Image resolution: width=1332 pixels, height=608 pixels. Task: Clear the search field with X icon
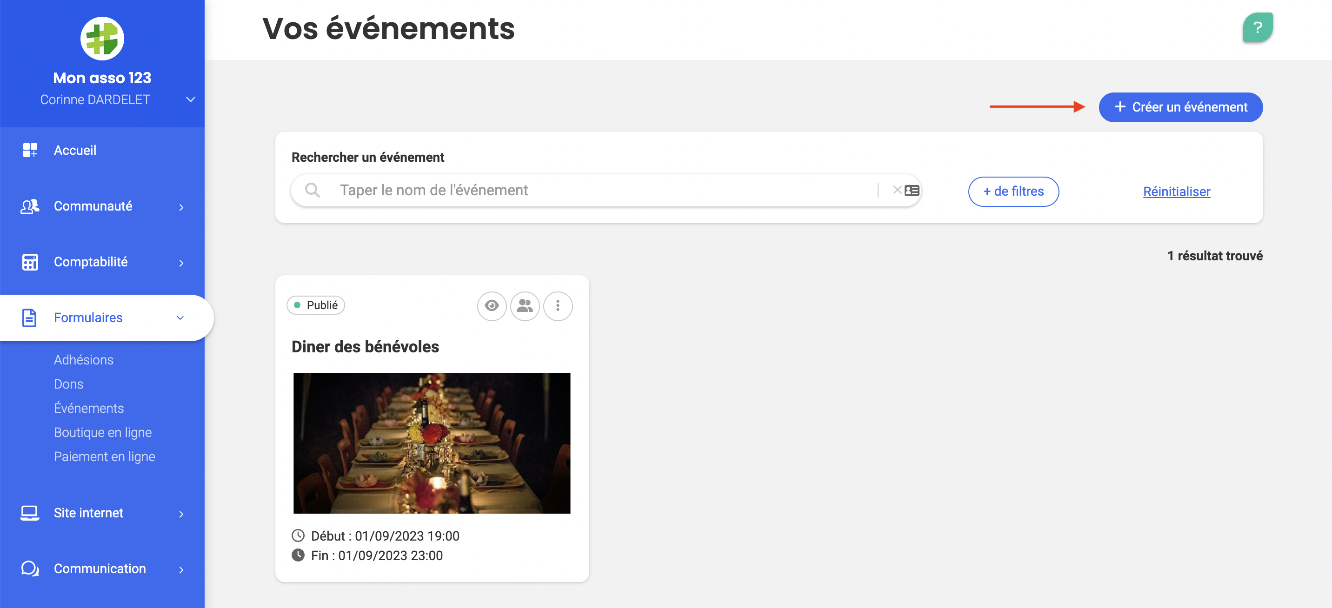pos(897,190)
